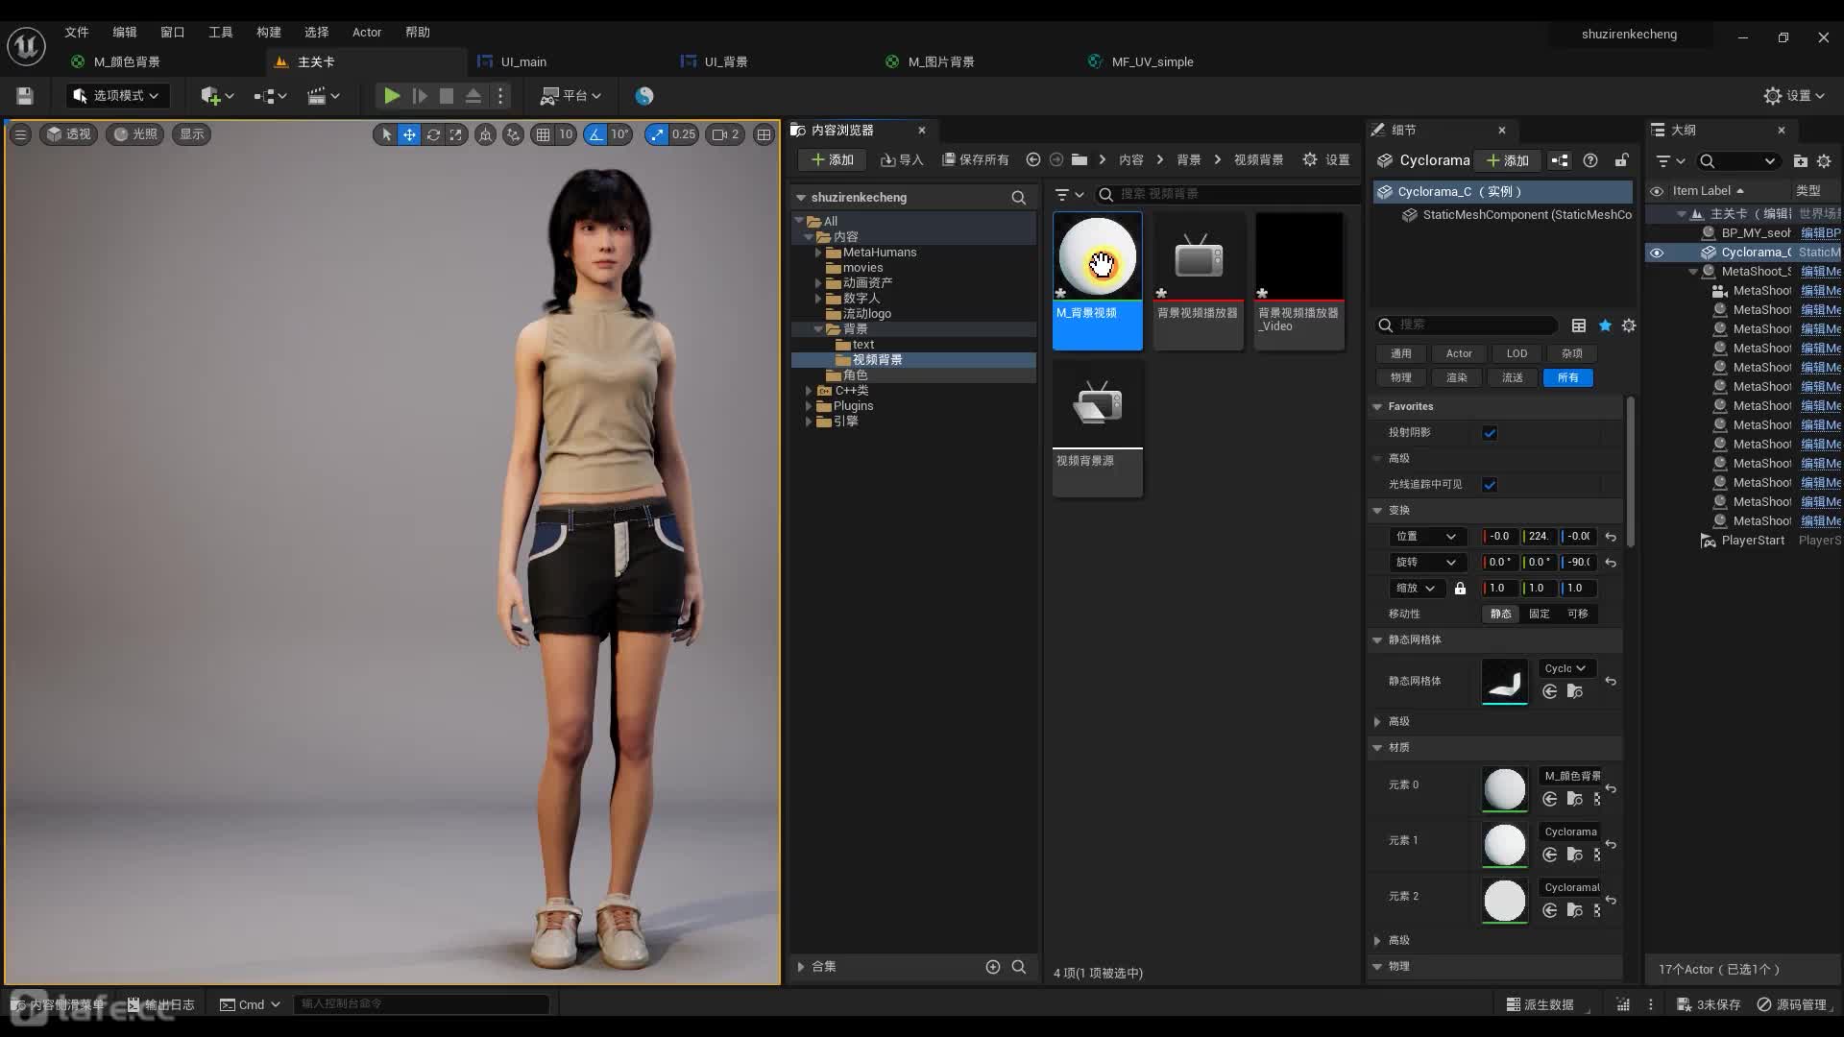Click the lock icon at the top of the Details panel
The width and height of the screenshot is (1844, 1037).
pyautogui.click(x=1622, y=160)
